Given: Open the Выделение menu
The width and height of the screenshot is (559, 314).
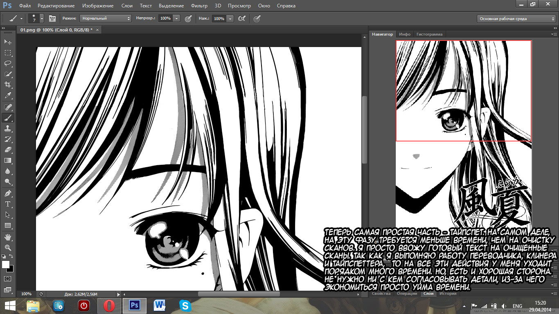Looking at the screenshot, I should click(171, 6).
